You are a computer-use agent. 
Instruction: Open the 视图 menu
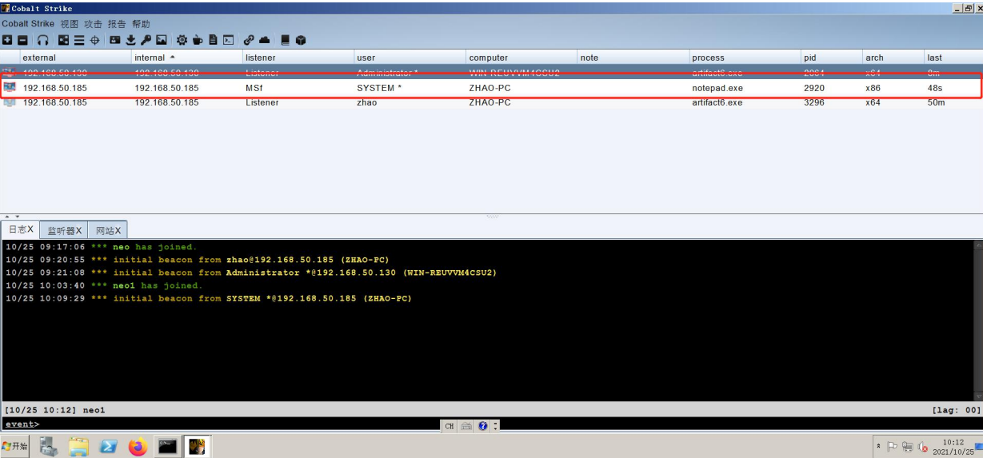tap(70, 24)
